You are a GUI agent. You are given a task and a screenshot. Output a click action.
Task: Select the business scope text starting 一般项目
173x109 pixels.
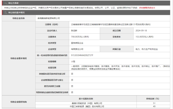coord(120,68)
